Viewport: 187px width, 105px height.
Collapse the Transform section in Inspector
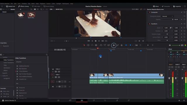154,24
